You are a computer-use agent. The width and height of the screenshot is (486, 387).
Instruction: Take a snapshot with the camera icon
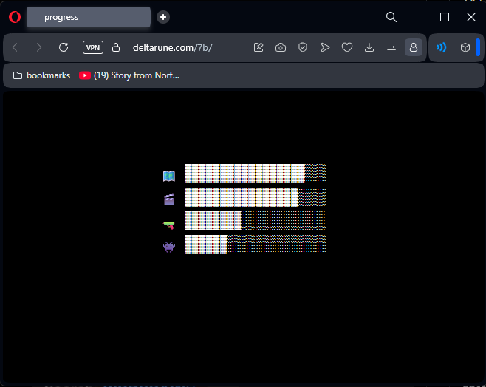click(x=281, y=47)
